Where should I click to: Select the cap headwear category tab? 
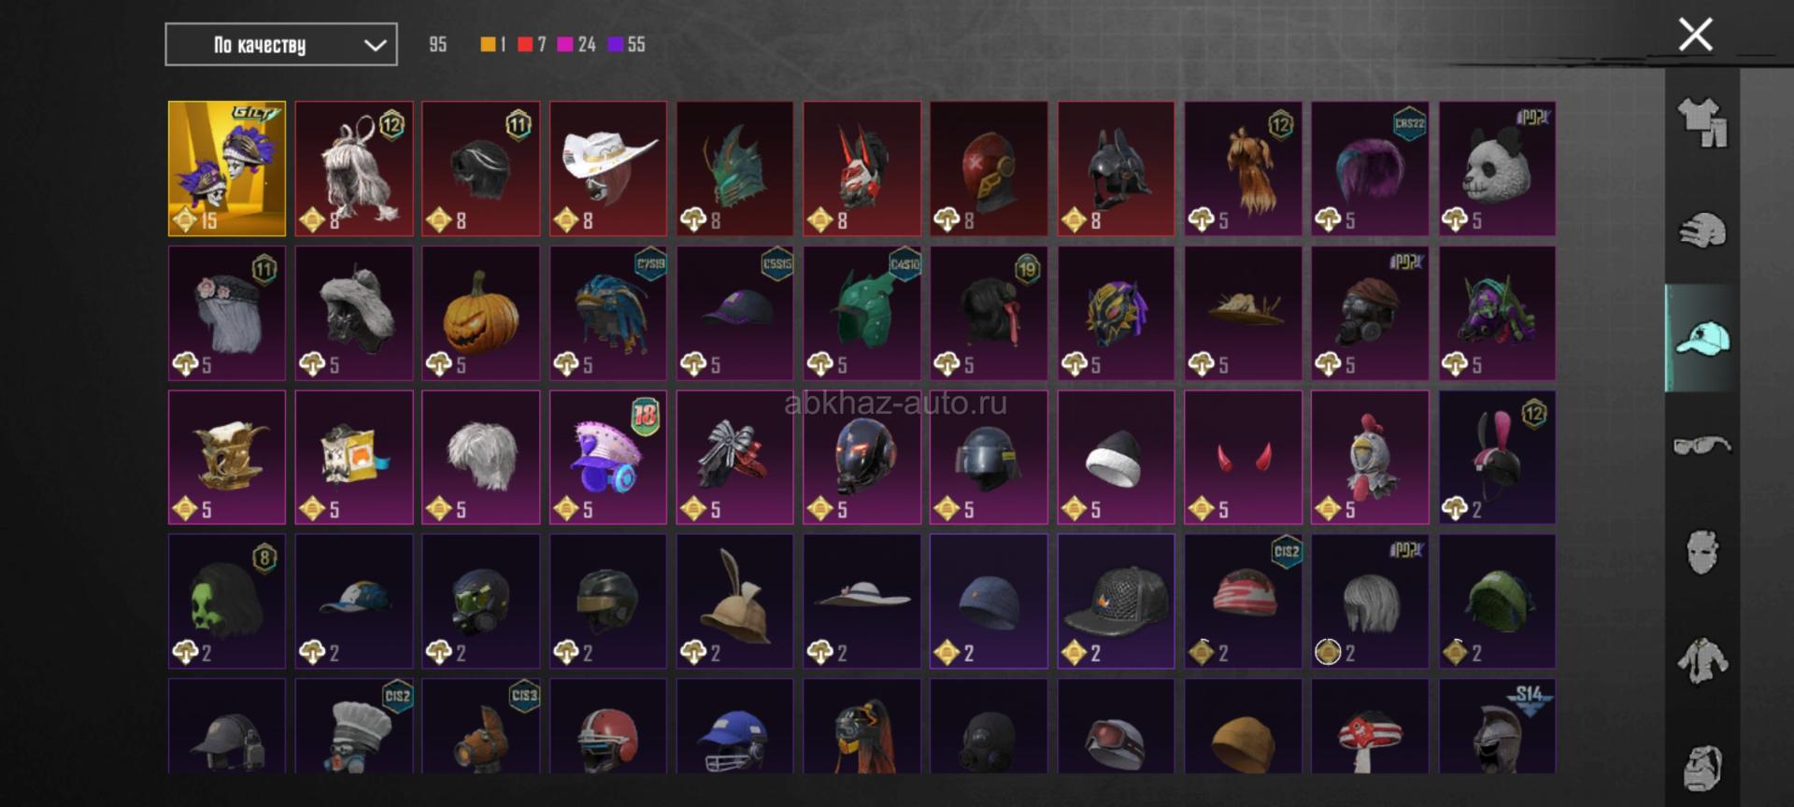[x=1702, y=338]
